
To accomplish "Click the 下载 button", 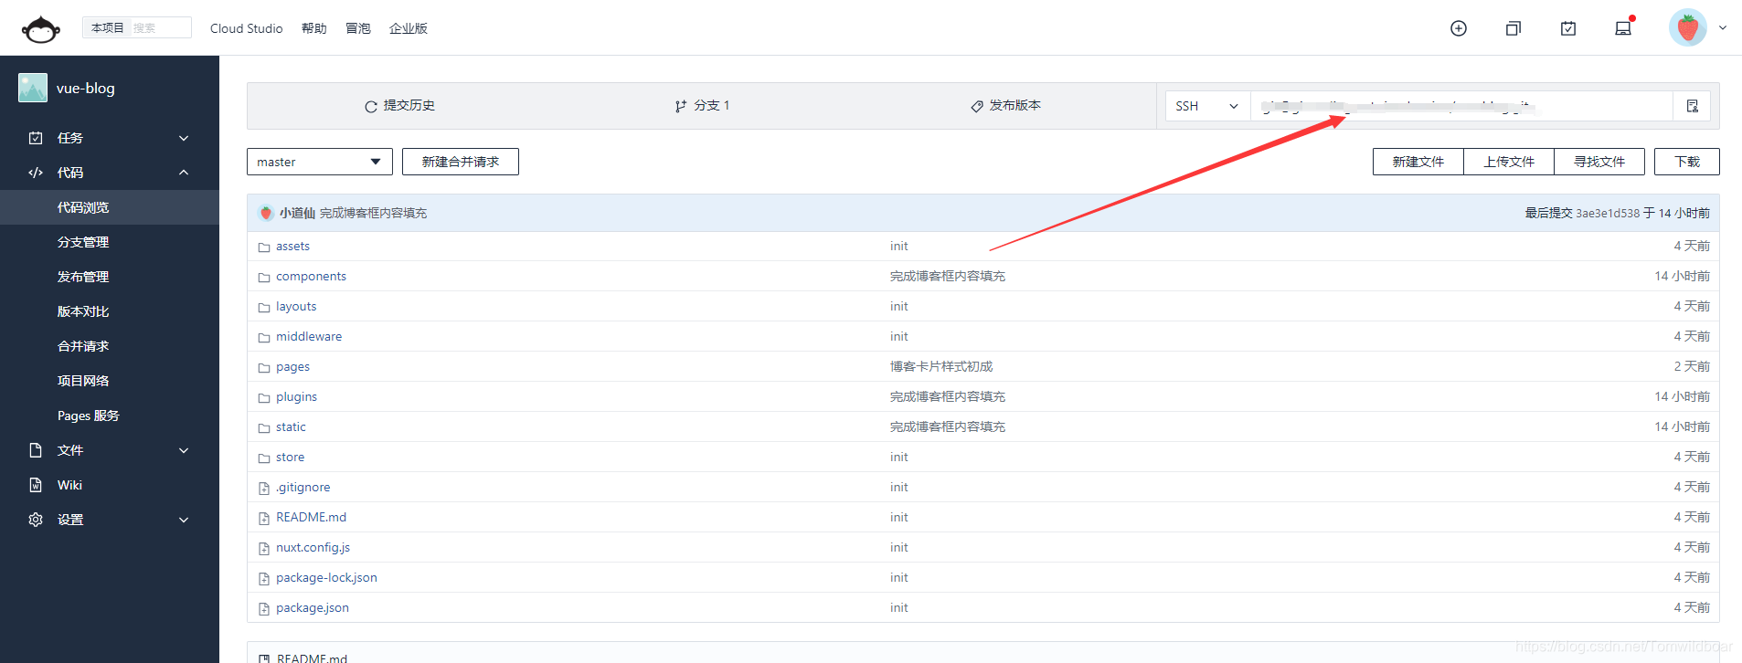I will (x=1687, y=162).
